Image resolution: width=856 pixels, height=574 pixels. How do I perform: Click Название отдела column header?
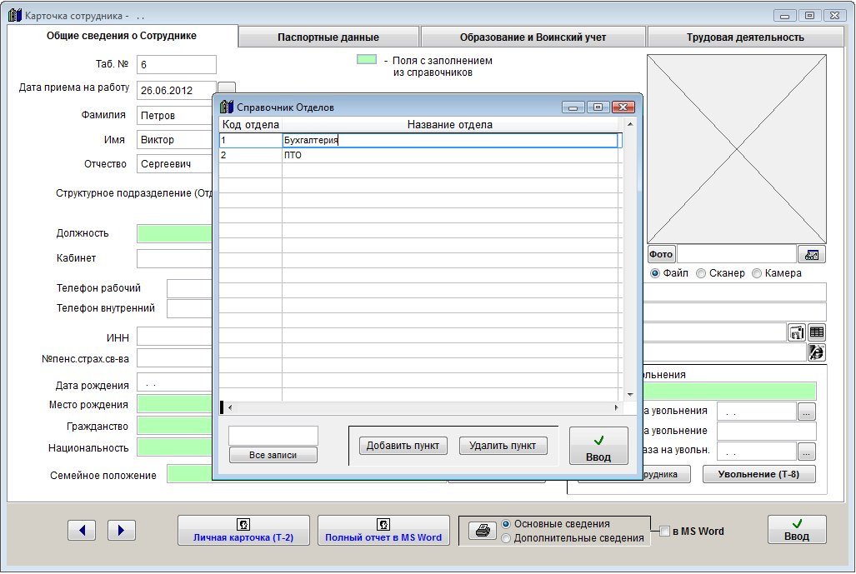pyautogui.click(x=450, y=125)
